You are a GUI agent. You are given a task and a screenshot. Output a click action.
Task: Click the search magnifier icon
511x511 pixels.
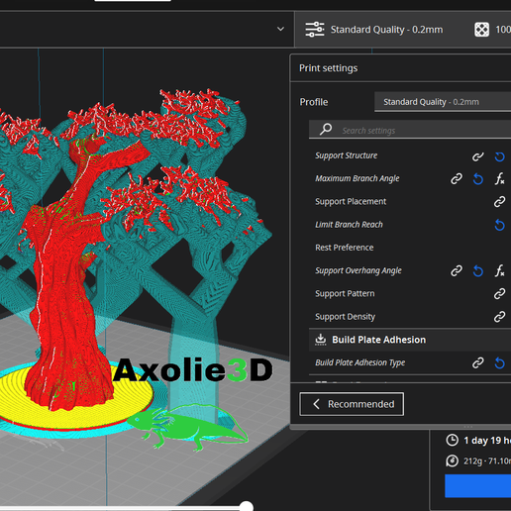(x=326, y=129)
